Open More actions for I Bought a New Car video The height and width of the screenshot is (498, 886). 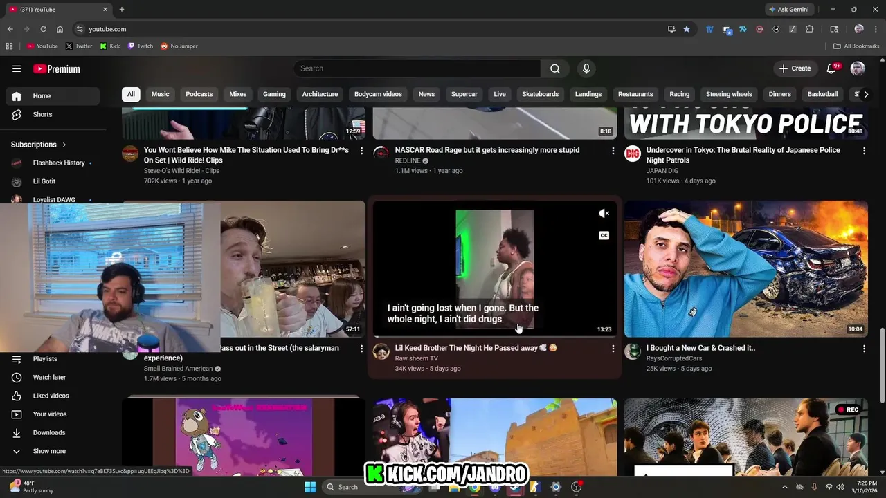864,349
